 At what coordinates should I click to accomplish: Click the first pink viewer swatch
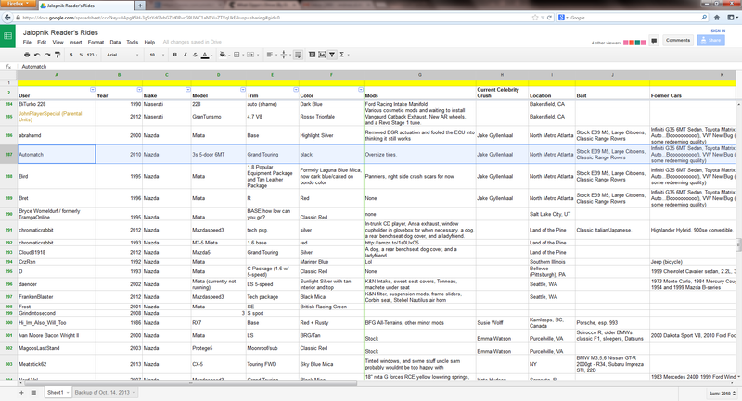625,43
